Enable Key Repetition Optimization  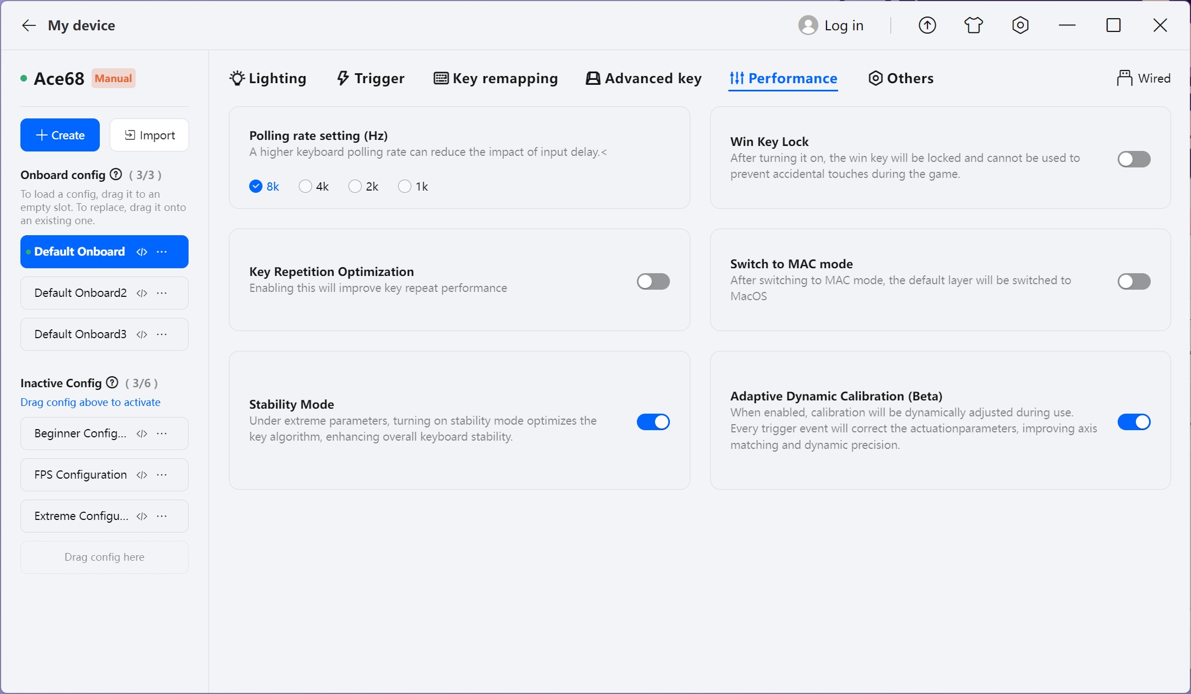pyautogui.click(x=653, y=281)
